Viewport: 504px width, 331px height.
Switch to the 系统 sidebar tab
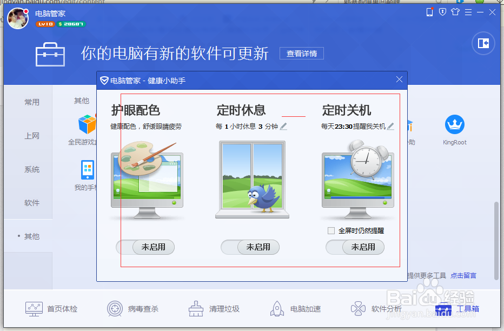click(32, 169)
